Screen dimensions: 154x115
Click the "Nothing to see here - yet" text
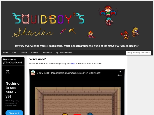pos(13,90)
